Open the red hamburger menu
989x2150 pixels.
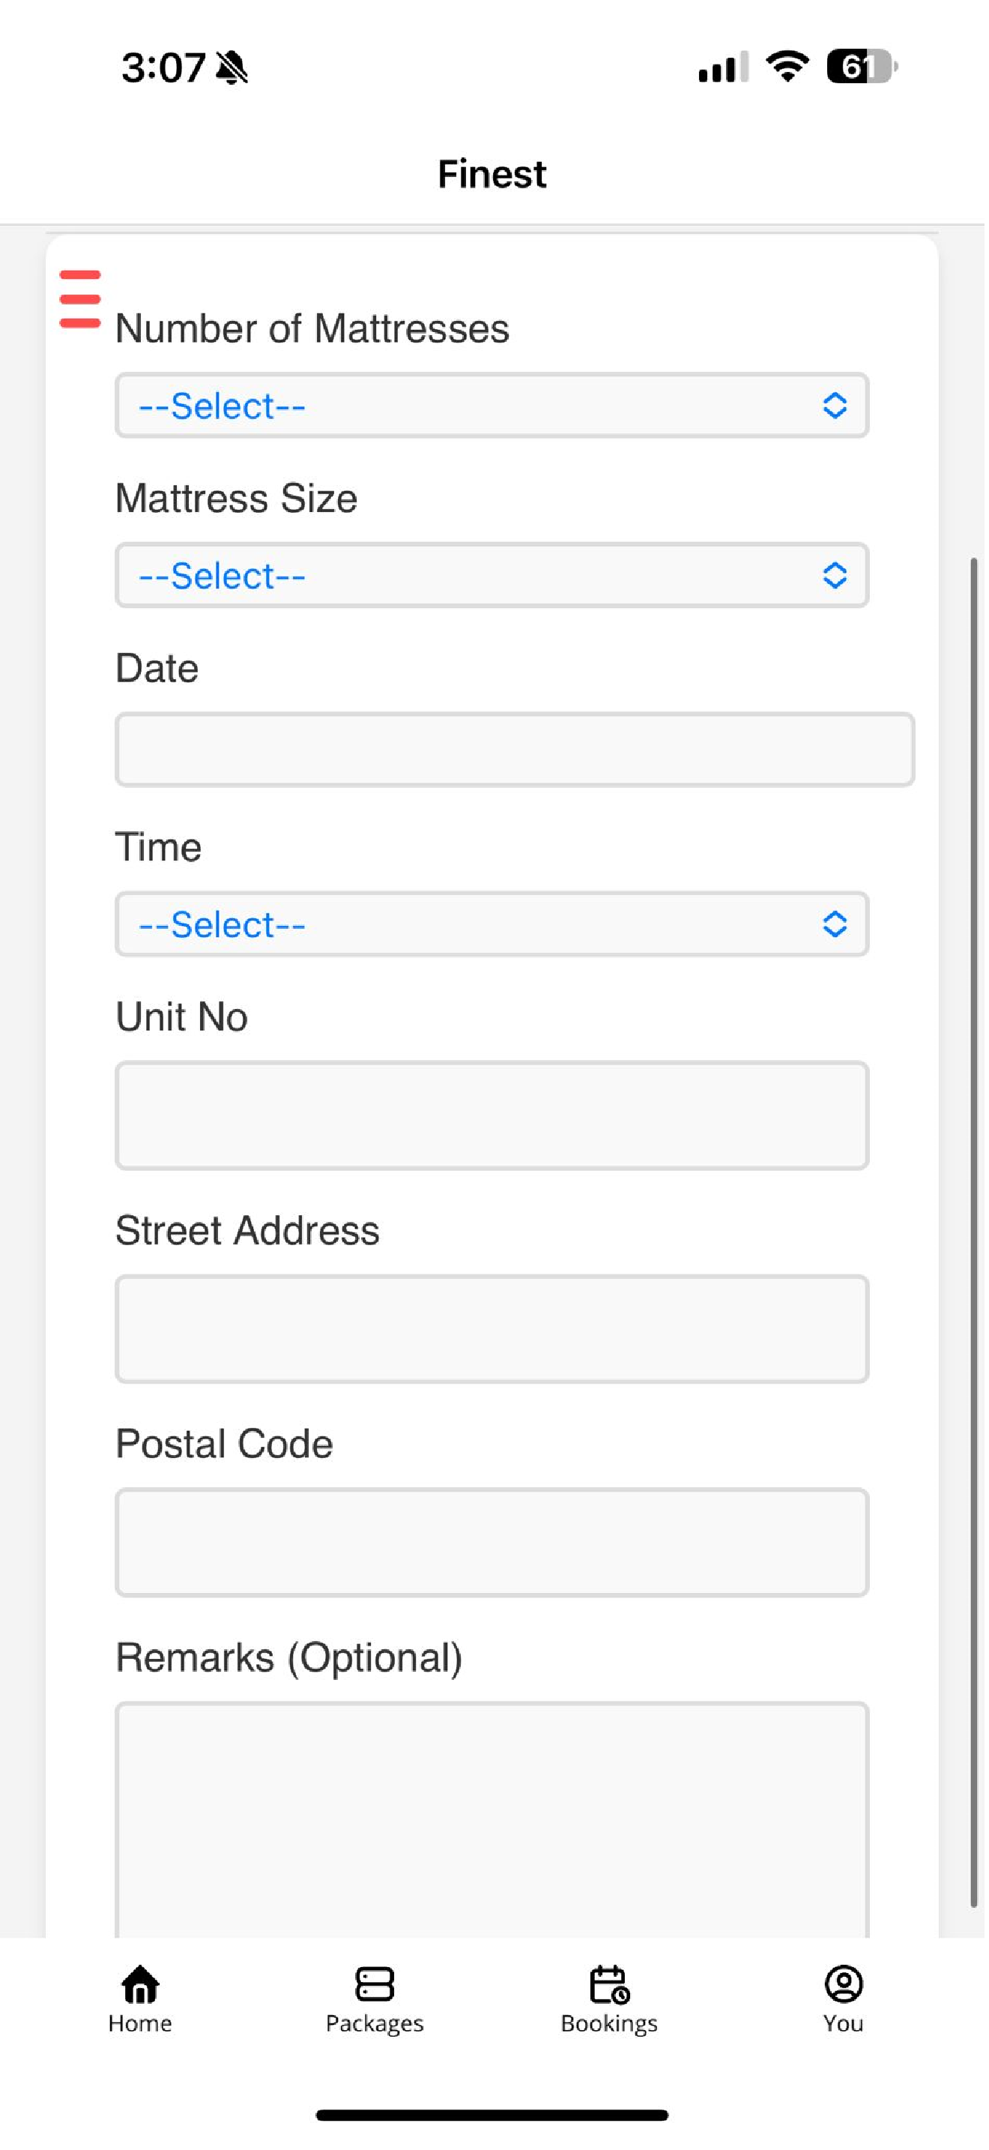(x=80, y=299)
